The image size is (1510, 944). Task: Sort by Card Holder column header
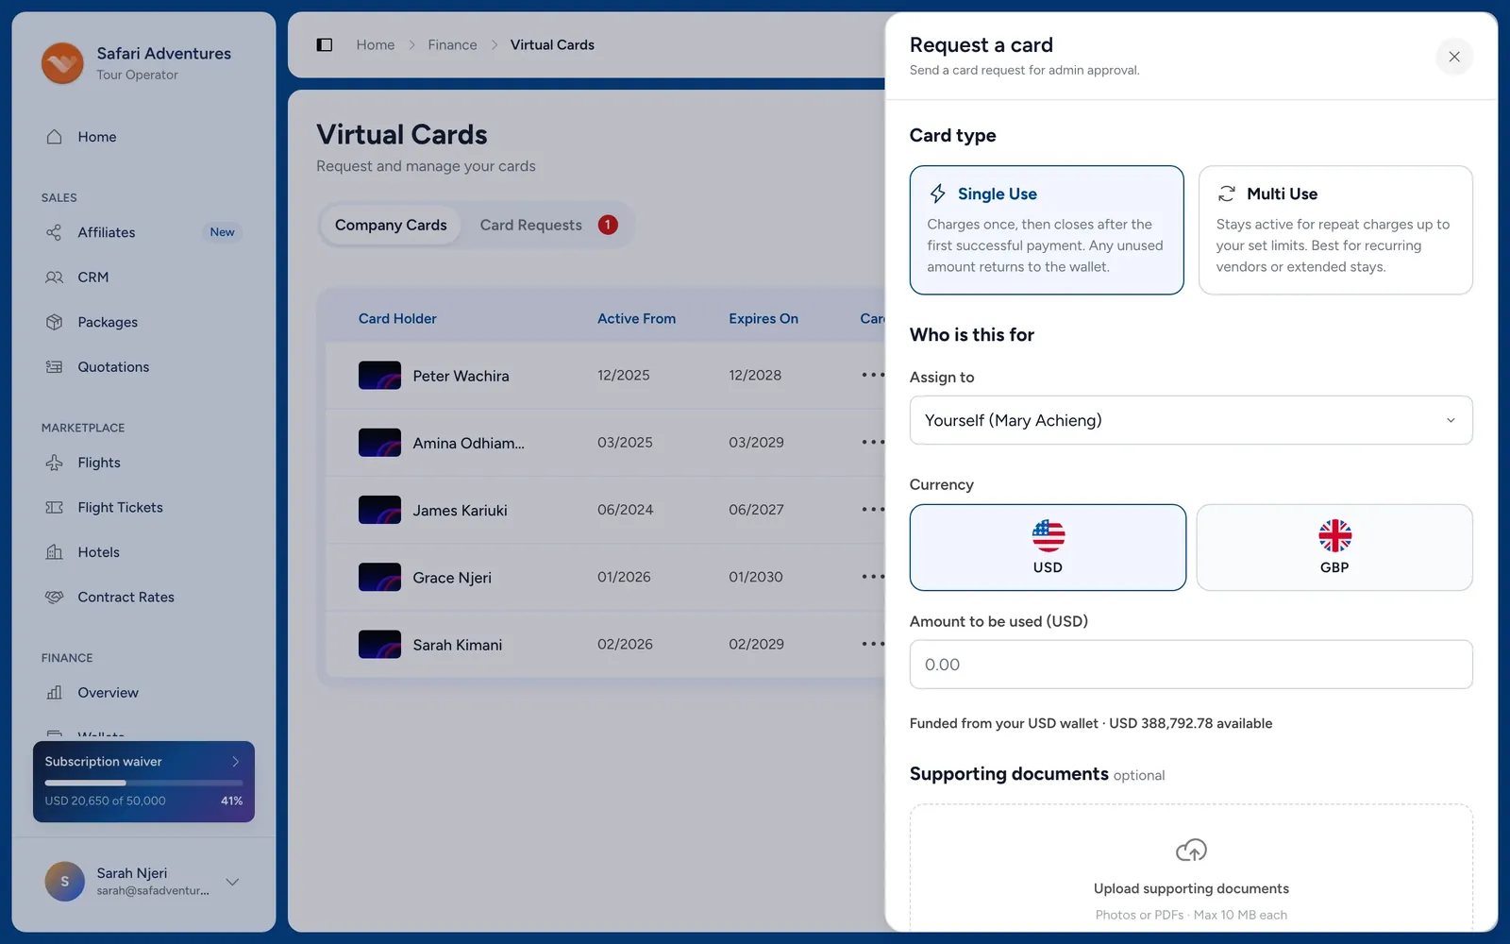click(397, 319)
